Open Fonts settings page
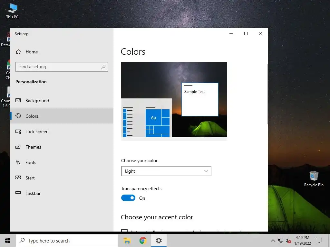The height and width of the screenshot is (247, 330). point(62,162)
